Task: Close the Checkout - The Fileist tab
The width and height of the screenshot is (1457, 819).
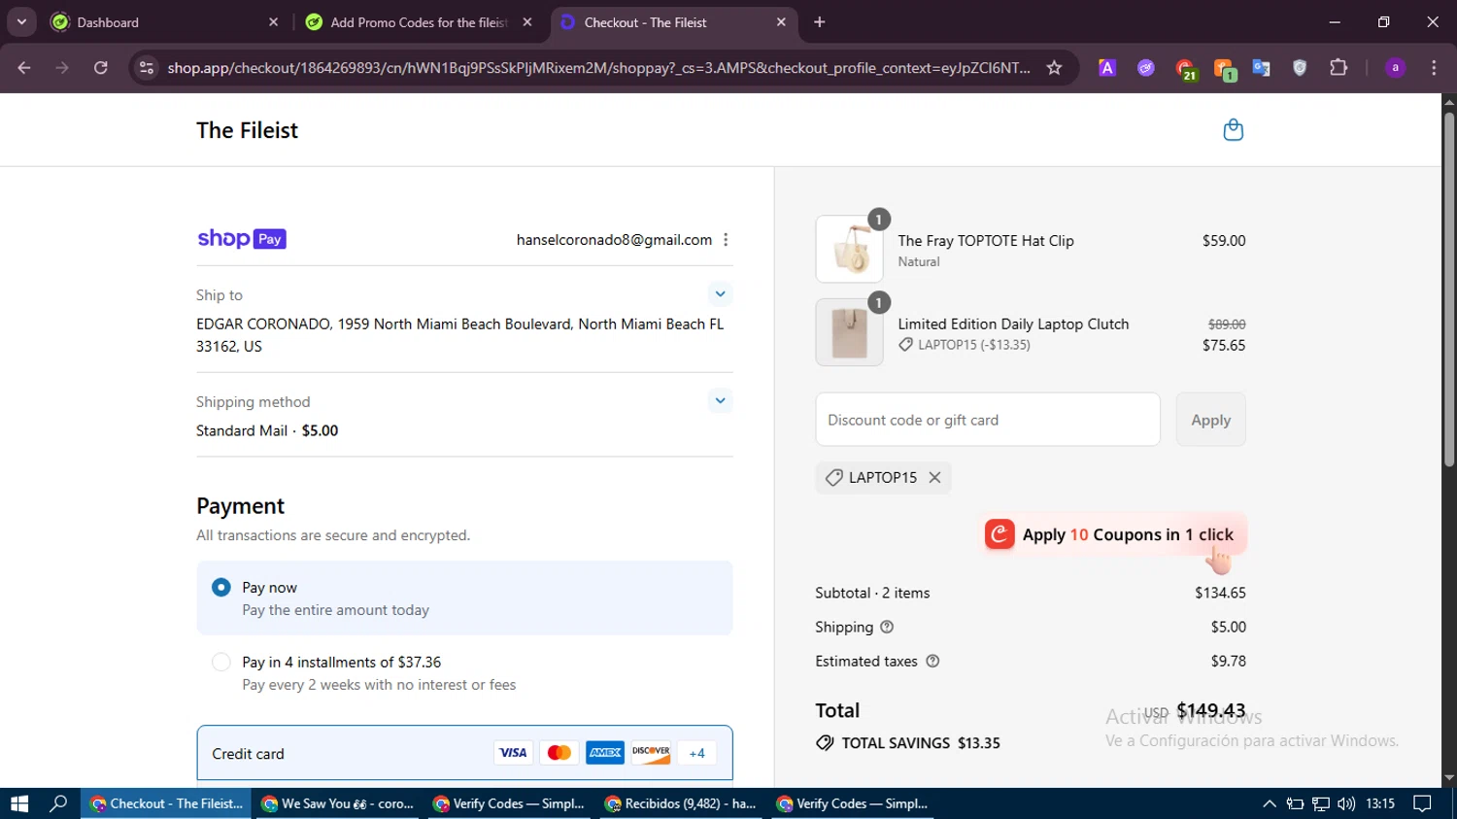Action: pyautogui.click(x=781, y=22)
